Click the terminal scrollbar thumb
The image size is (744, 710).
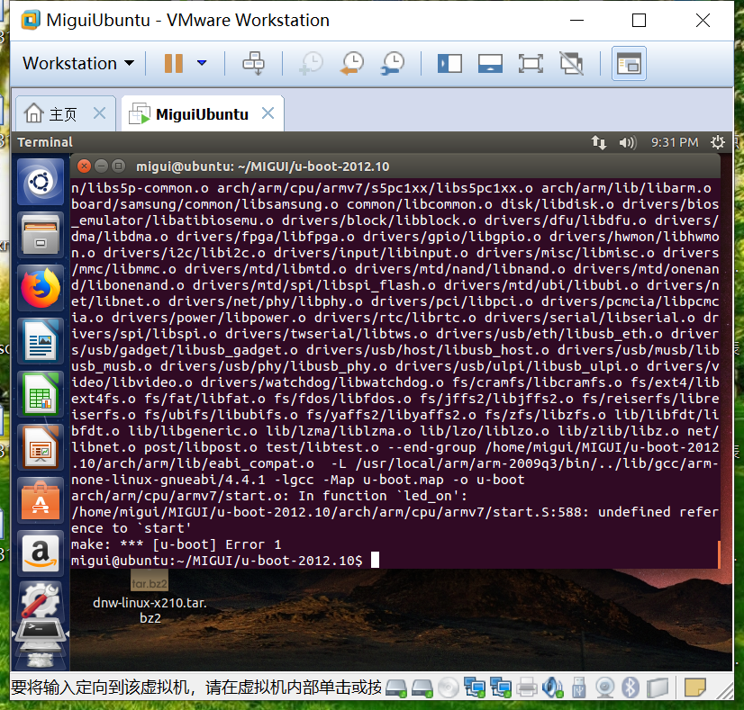tap(719, 554)
